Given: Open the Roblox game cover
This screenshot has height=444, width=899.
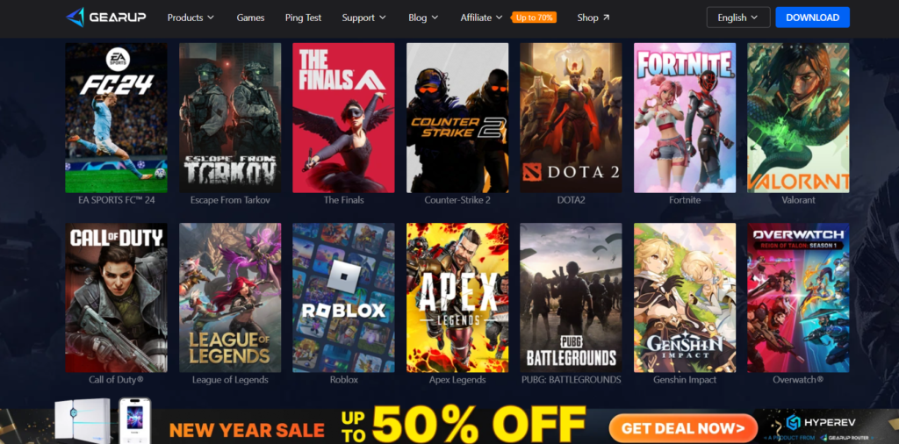Looking at the screenshot, I should pos(343,297).
